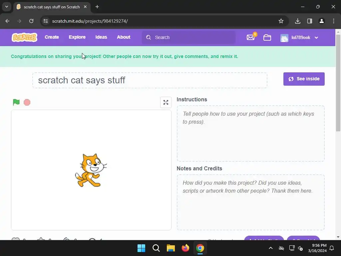Click the lol789ook profile avatar
The width and height of the screenshot is (341, 256).
click(284, 38)
